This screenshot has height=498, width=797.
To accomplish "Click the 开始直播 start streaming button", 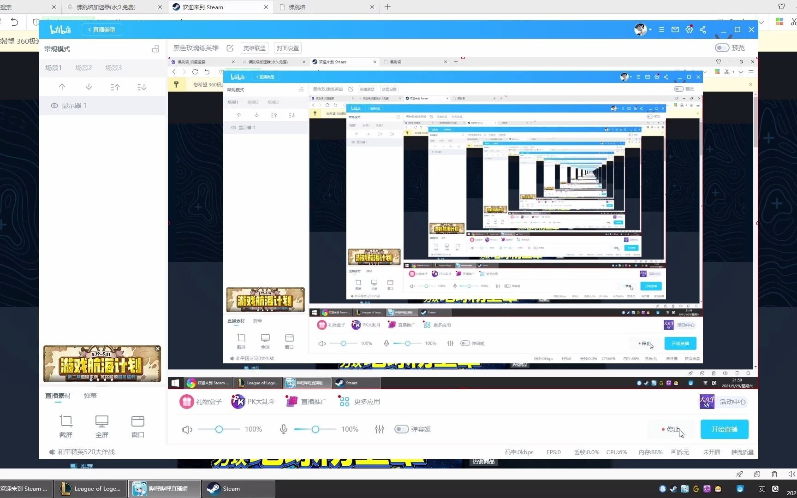I will pyautogui.click(x=724, y=429).
